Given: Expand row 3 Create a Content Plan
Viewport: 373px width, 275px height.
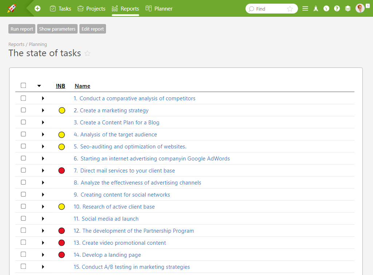Looking at the screenshot, I should [x=43, y=123].
